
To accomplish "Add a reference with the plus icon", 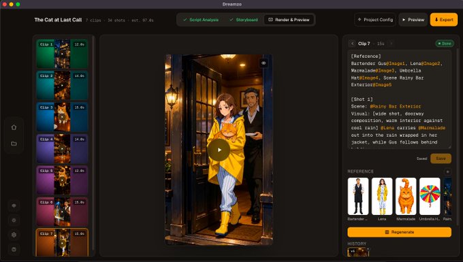I will 447,171.
